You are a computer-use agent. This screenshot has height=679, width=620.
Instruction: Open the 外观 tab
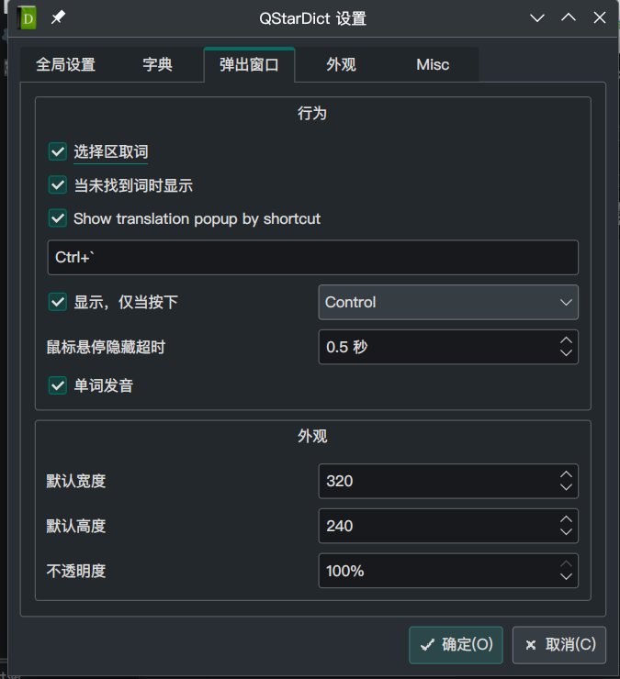341,65
